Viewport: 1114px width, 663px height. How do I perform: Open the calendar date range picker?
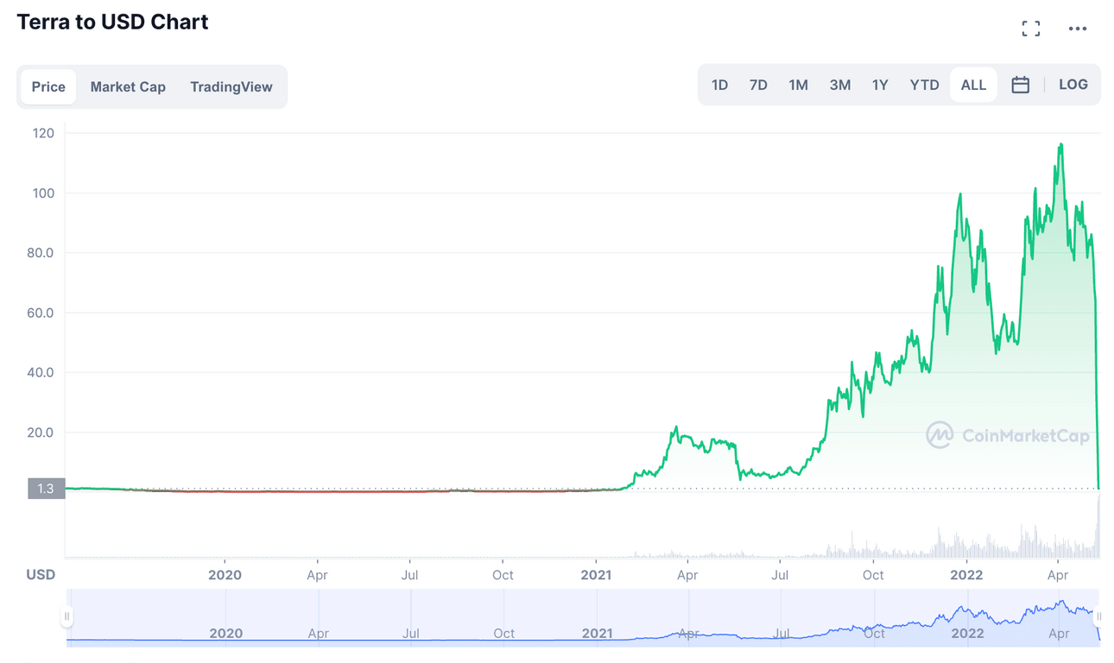pos(1020,85)
